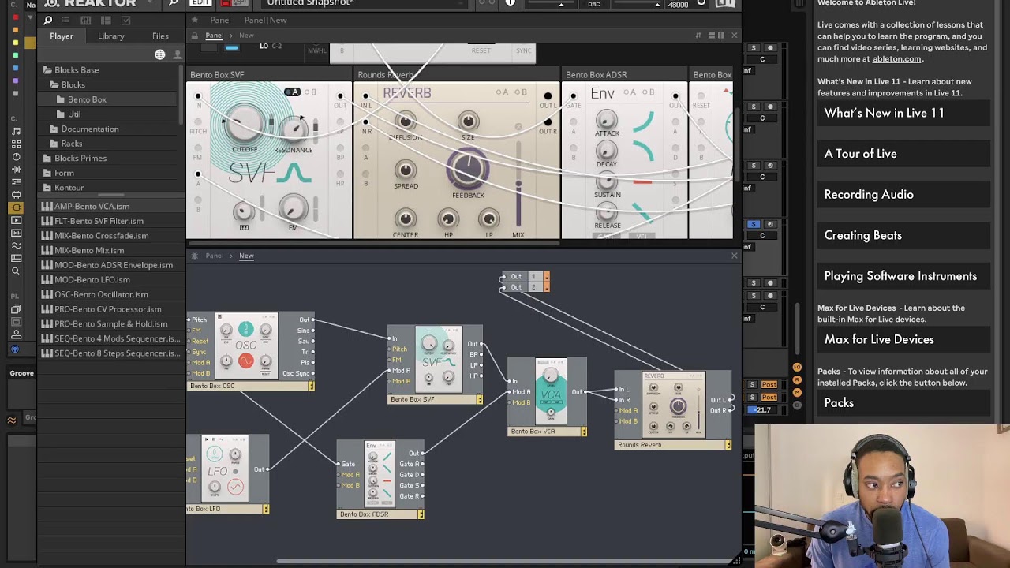Click the clock icon in Ableton sidebar
Viewport: 1010px width, 568px height.
click(x=17, y=156)
